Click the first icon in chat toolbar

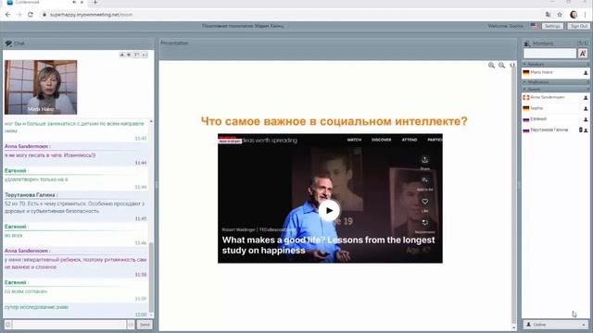121,55
